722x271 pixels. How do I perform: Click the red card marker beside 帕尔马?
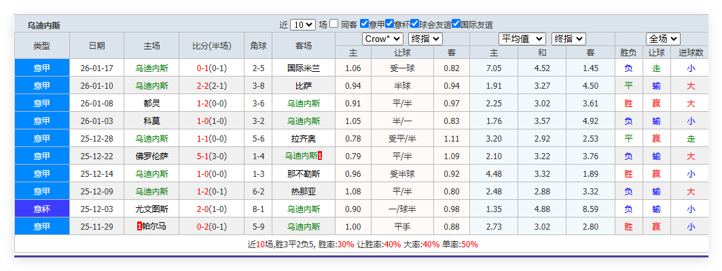click(139, 226)
